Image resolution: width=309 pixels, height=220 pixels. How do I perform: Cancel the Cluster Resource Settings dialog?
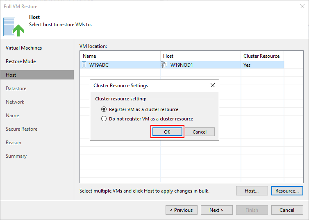tap(200, 132)
